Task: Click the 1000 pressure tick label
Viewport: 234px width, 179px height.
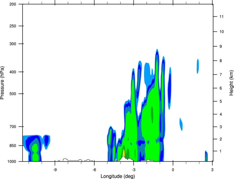Action: (x=12, y=161)
